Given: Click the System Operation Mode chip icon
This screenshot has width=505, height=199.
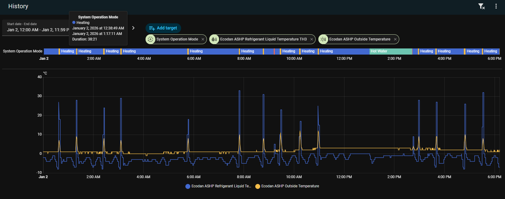Looking at the screenshot, I should click(x=150, y=39).
